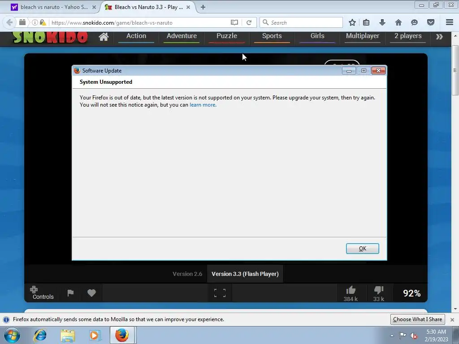Add game to favorites with heart icon
Screen dimensions: 459x344
pos(91,293)
